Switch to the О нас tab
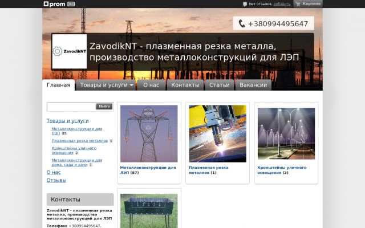The image size is (365, 228). [151, 85]
